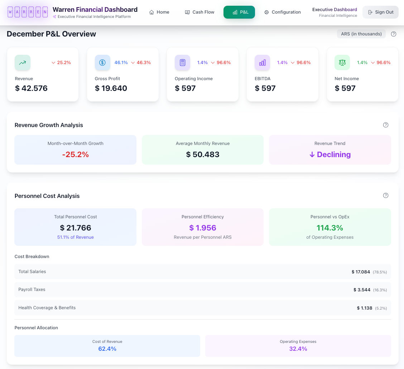Select the Payroll Taxes row
The width and height of the screenshot is (404, 369).
[x=202, y=290]
